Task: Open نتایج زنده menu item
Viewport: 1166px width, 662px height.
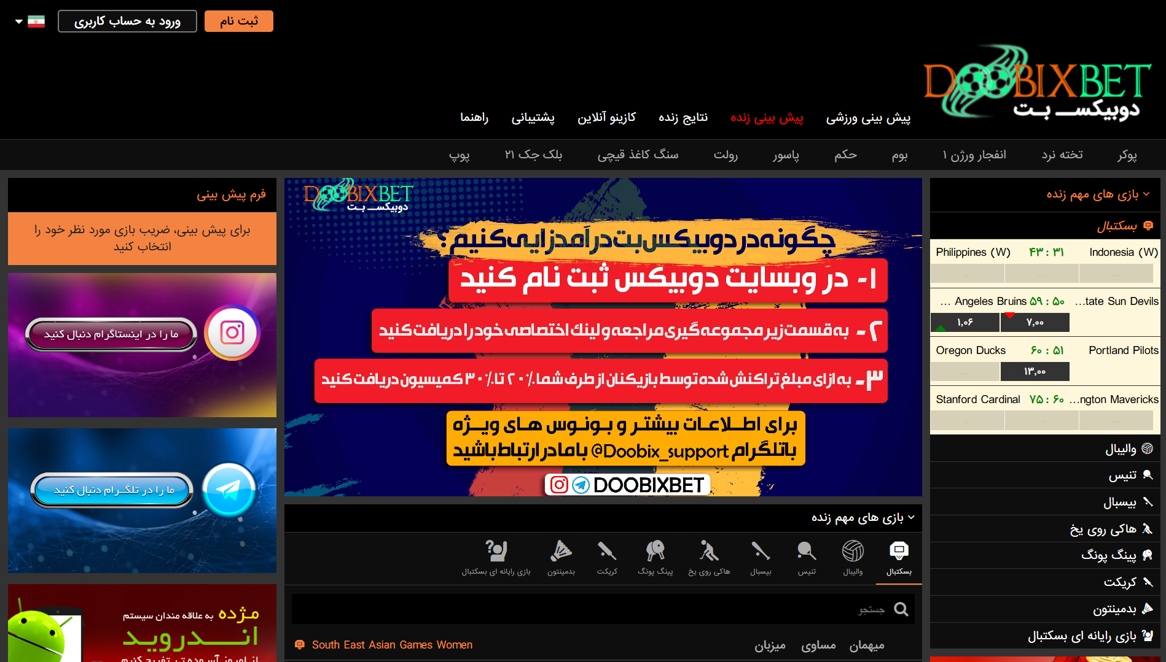Action: [x=683, y=117]
